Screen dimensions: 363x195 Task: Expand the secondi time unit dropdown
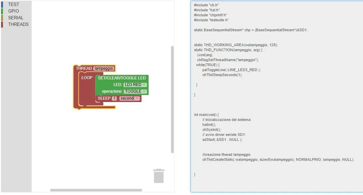130,98
